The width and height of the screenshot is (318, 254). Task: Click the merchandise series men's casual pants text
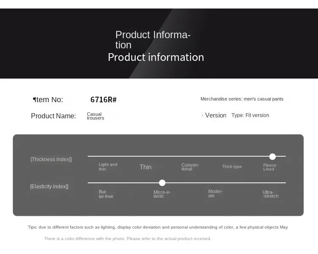(242, 99)
